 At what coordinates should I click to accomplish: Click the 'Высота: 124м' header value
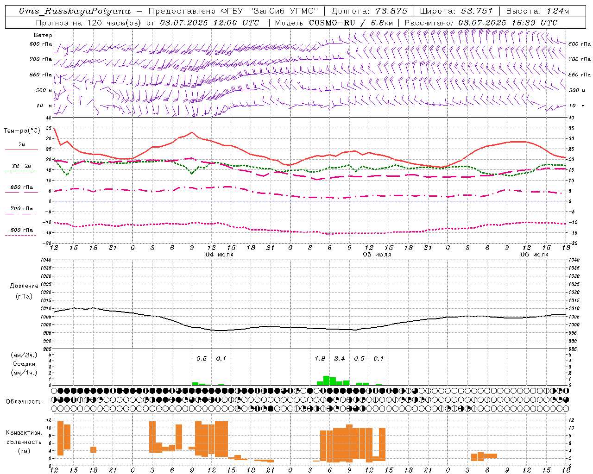[x=537, y=11]
